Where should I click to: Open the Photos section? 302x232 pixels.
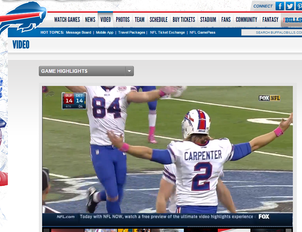click(123, 20)
